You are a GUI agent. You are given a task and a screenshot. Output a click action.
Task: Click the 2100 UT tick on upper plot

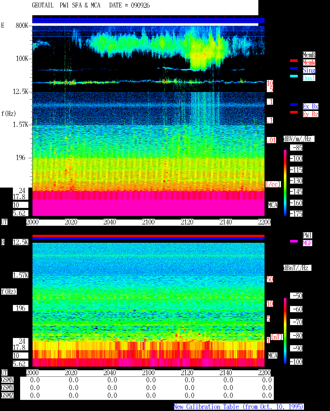tap(148, 222)
